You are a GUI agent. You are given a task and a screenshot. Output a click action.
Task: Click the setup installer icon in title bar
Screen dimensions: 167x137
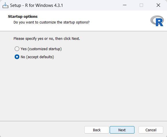click(5, 5)
